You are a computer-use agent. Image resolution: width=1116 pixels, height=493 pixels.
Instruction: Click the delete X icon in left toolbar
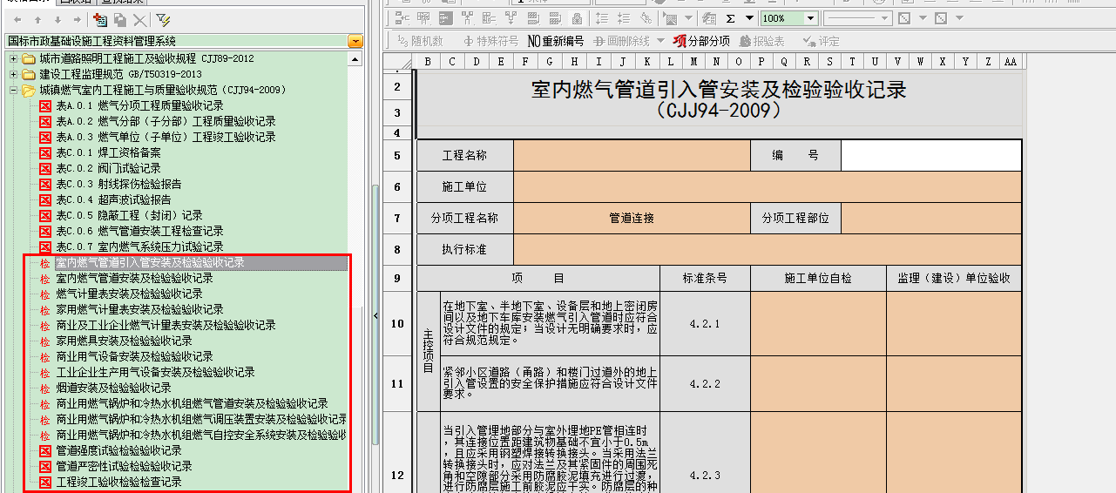click(139, 19)
